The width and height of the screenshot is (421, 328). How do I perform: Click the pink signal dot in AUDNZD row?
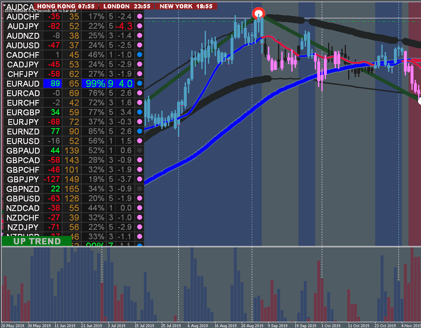tap(140, 35)
